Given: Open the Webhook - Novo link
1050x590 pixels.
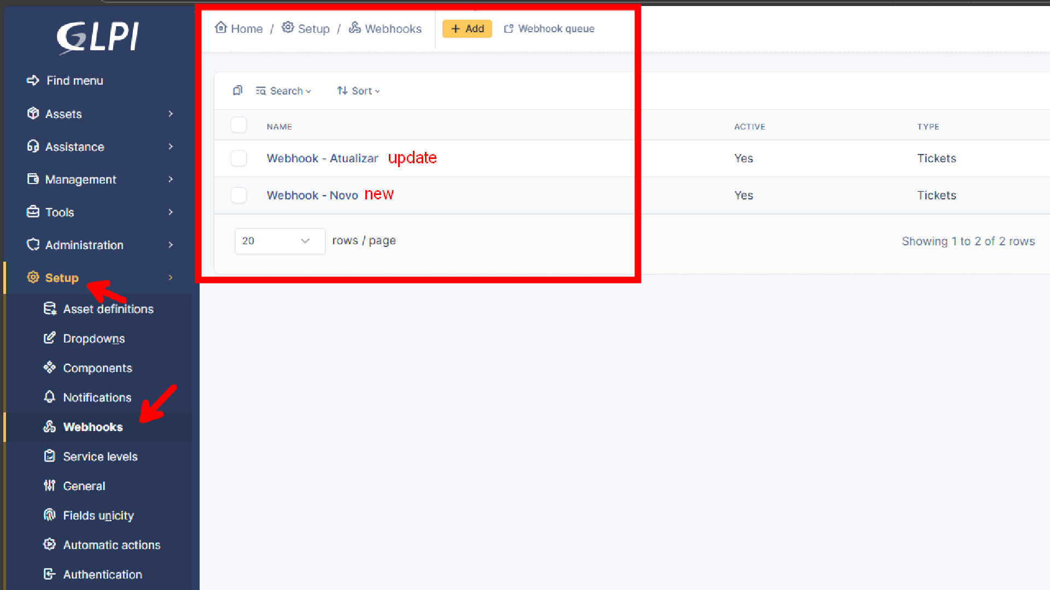Looking at the screenshot, I should click(x=312, y=196).
